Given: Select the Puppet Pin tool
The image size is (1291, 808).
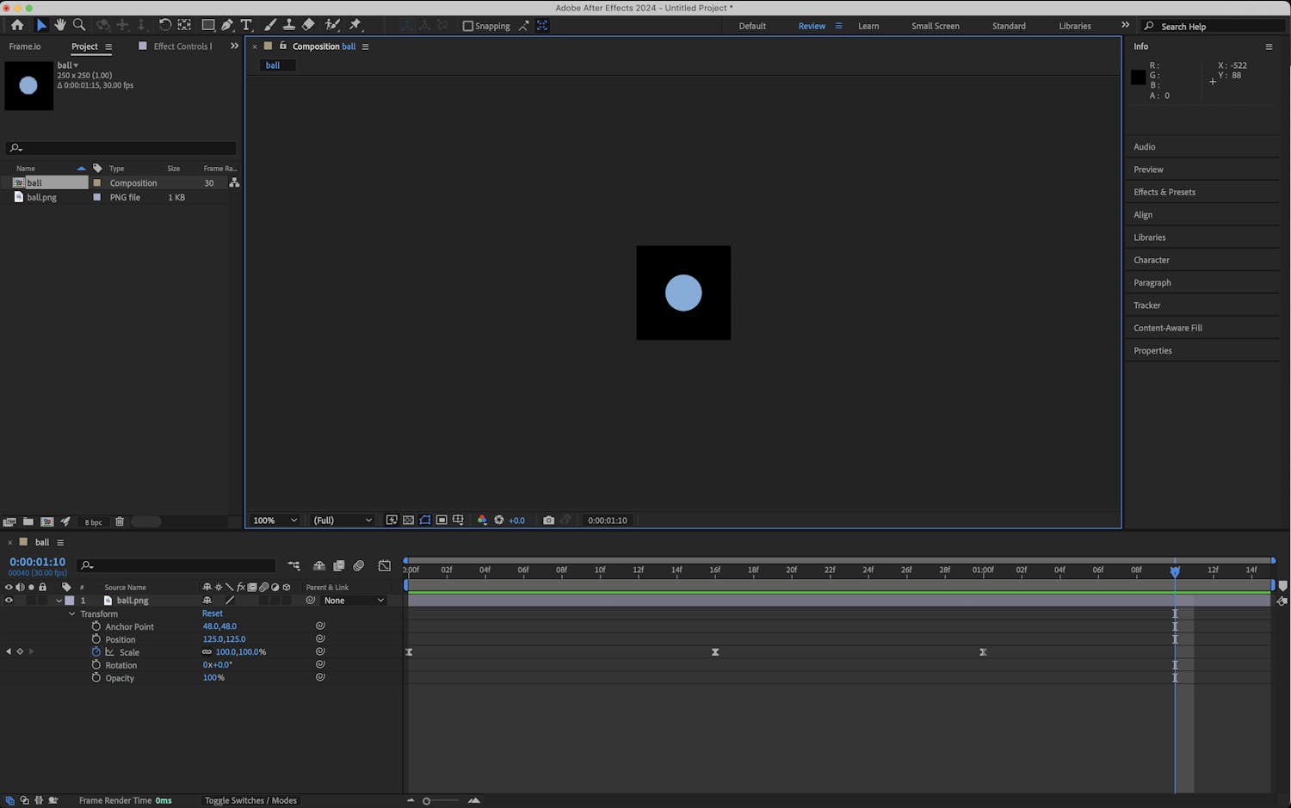Looking at the screenshot, I should coord(355,25).
